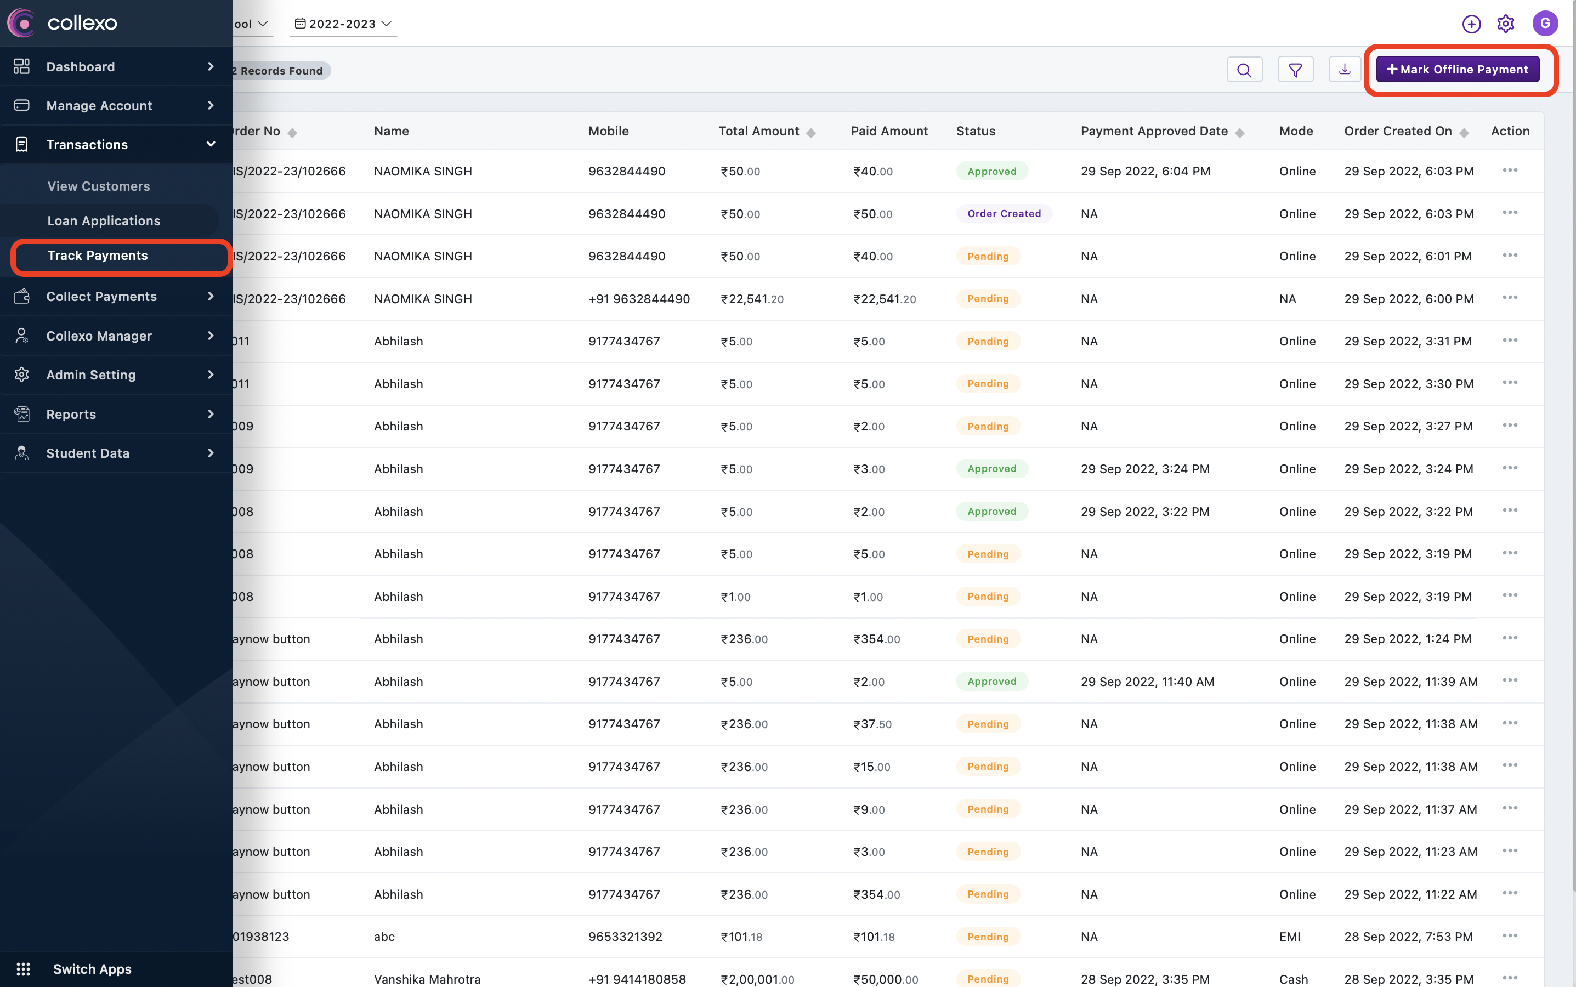Collapse the Transactions menu chevron
This screenshot has width=1576, height=987.
click(210, 144)
